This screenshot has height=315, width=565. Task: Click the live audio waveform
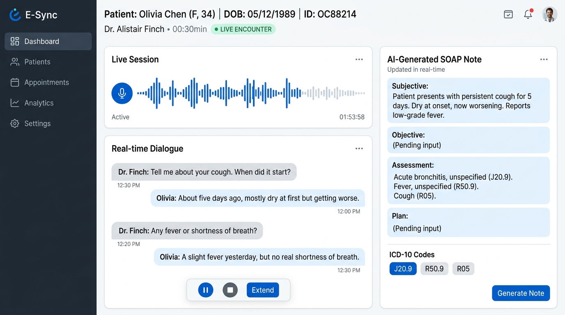[x=251, y=93]
